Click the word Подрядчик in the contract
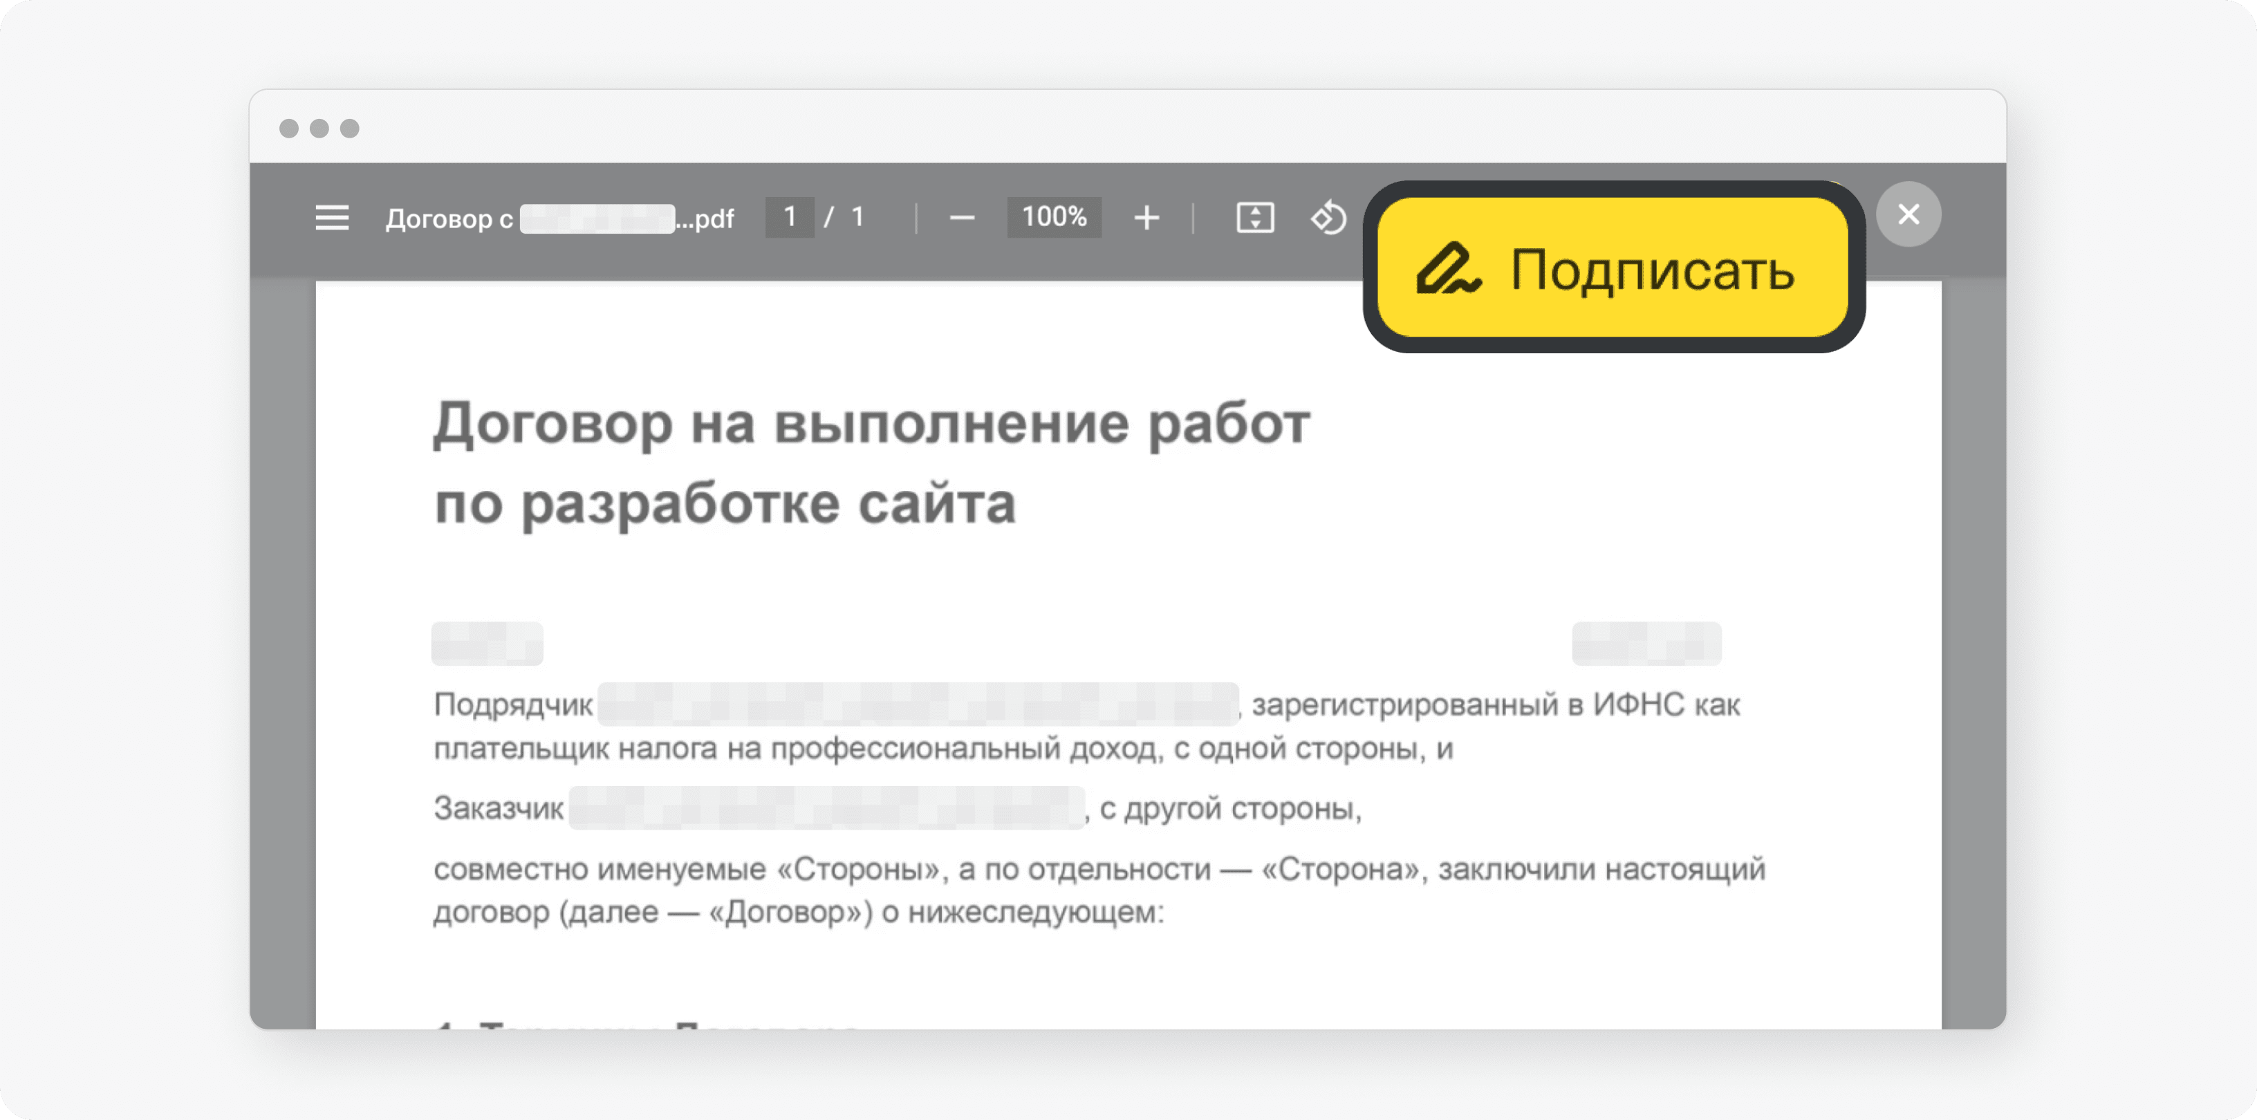The image size is (2257, 1120). pos(514,705)
